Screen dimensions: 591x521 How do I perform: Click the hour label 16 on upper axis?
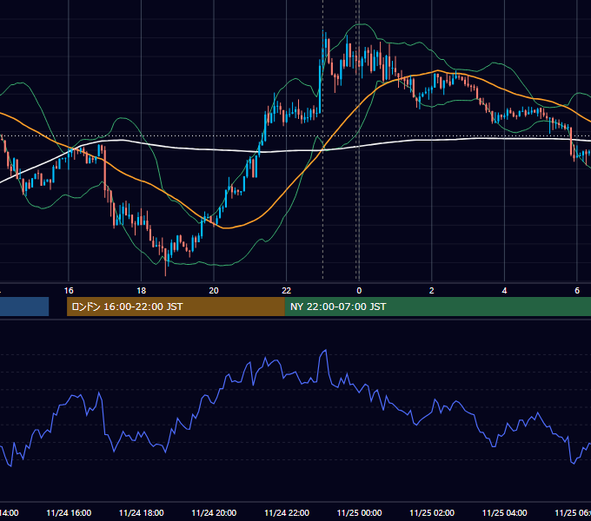click(x=69, y=291)
